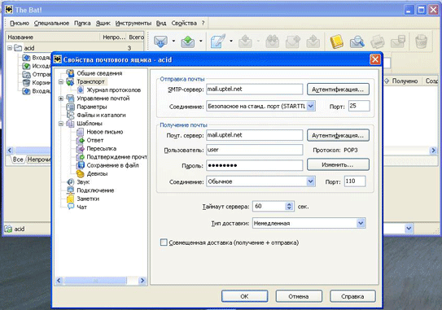Click the OK button
442x310 pixels.
tap(244, 296)
